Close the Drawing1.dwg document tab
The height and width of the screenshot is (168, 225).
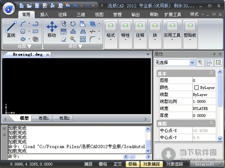48,55
